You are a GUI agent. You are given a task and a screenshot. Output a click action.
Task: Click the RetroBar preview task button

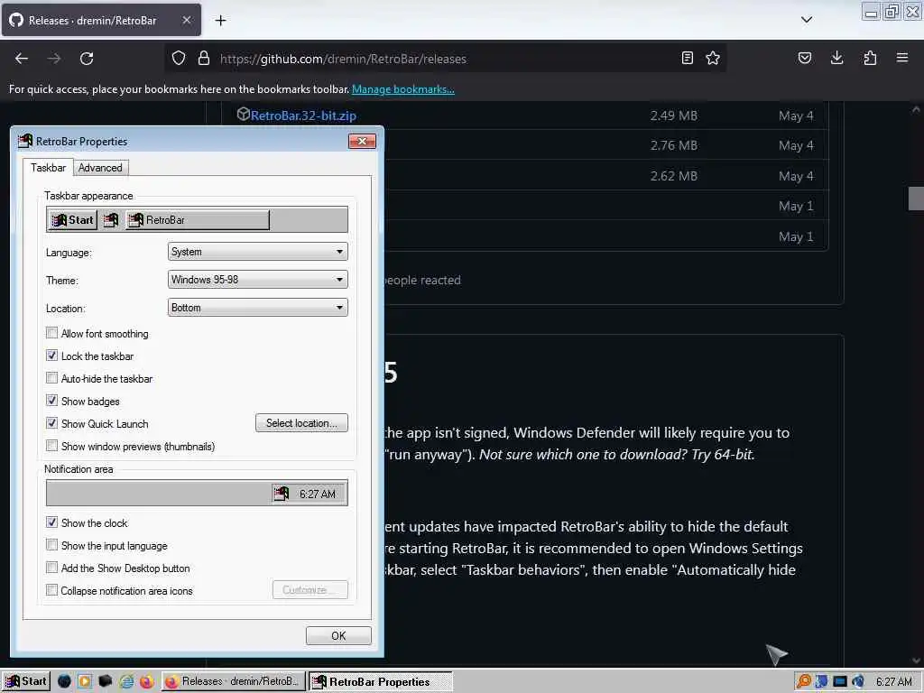198,220
